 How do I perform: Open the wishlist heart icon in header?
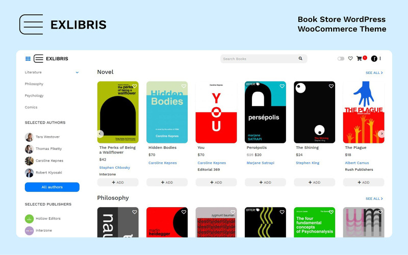(350, 59)
